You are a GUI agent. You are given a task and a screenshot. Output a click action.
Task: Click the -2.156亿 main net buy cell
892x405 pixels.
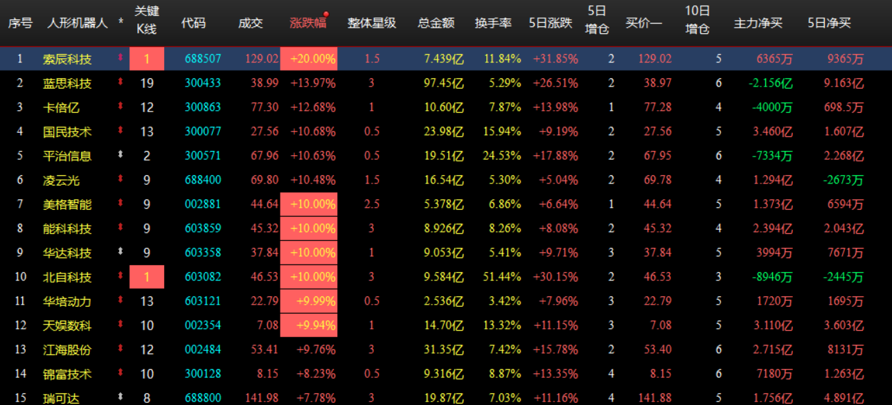click(770, 83)
